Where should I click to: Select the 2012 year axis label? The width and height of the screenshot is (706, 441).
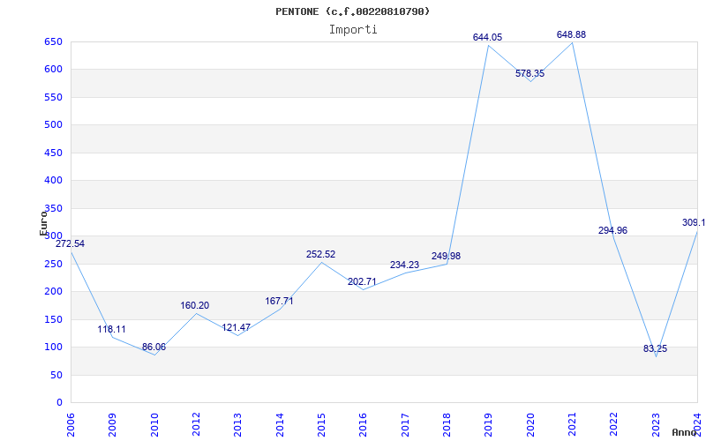click(196, 425)
